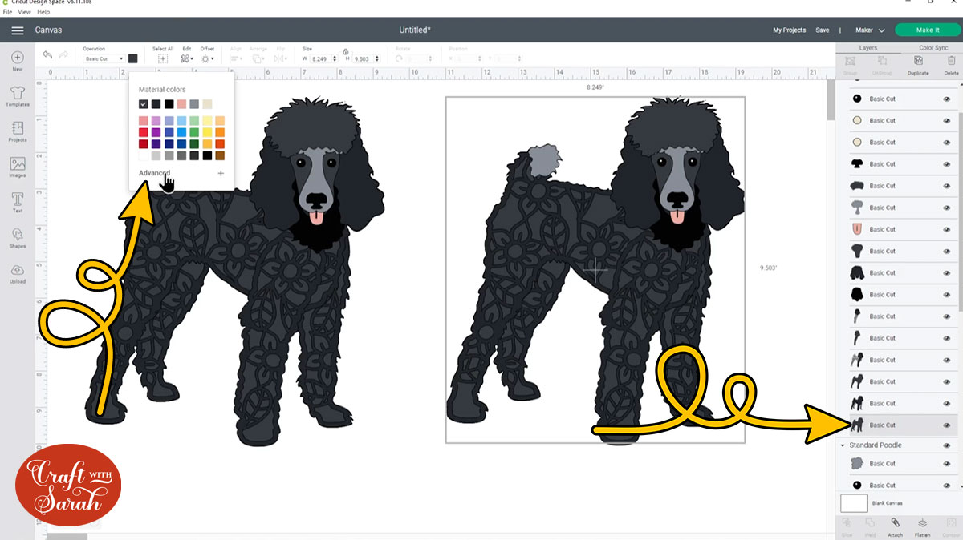Undo the last action
963x540 pixels.
[47, 55]
